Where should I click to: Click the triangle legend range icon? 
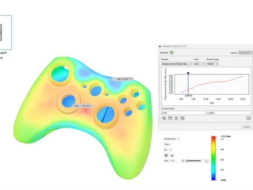pyautogui.click(x=172, y=156)
